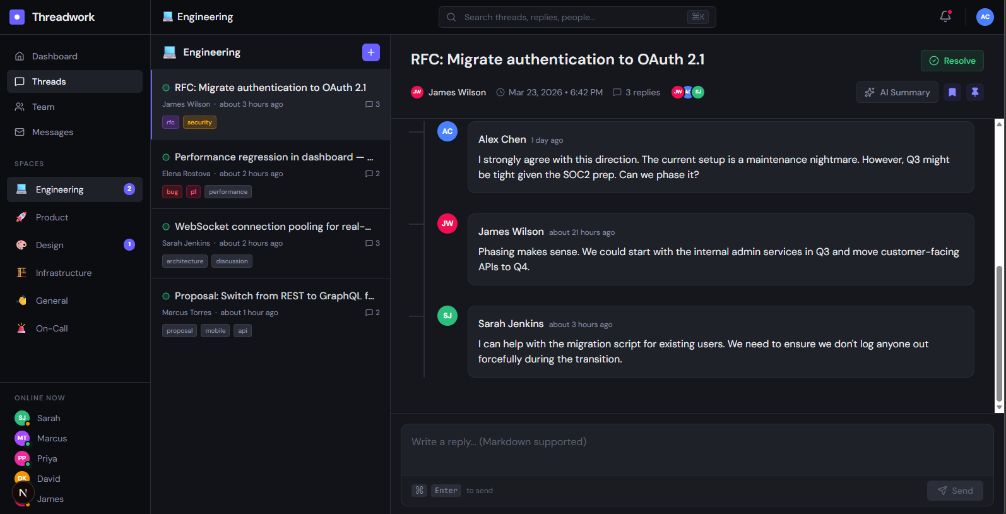Pin the thread with pin icon
The height and width of the screenshot is (514, 1006).
(975, 92)
